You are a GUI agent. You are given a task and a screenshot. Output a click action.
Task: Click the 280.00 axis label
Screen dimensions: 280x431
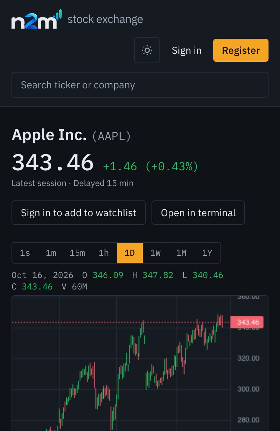[x=248, y=420]
